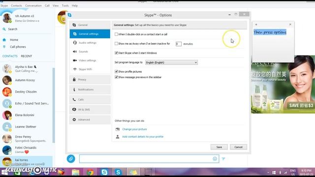Open General settings in Options sidebar
The width and height of the screenshot is (315, 177).
point(90,34)
